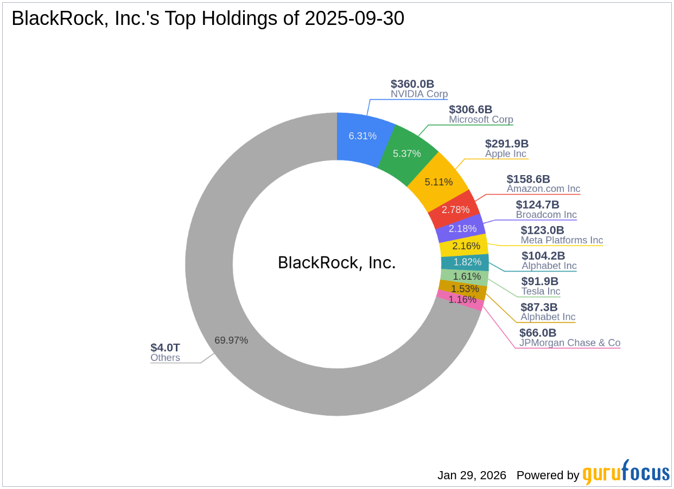Open the Apple Inc label link

coord(506,153)
